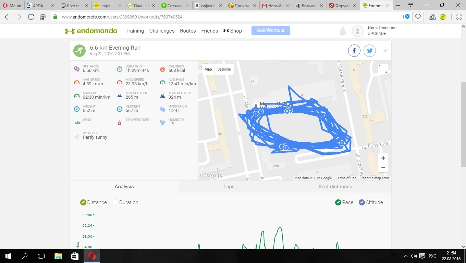Viewport: 466px width, 263px height.
Task: Open Task View on the taskbar
Action: (41, 256)
